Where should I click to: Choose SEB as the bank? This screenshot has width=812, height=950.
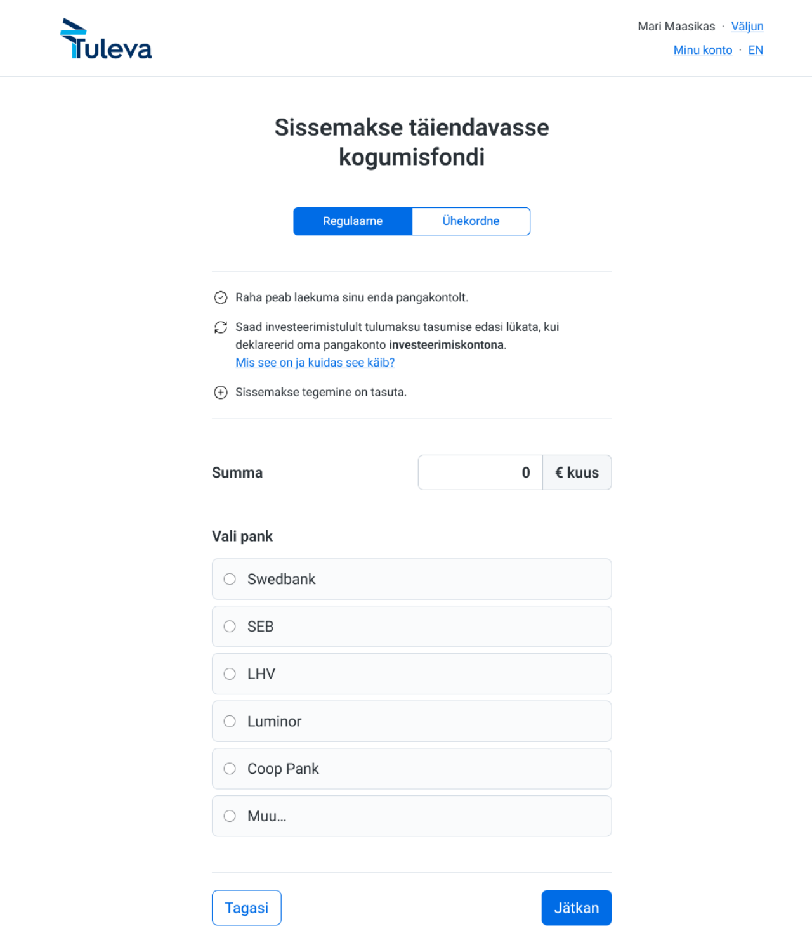[230, 627]
